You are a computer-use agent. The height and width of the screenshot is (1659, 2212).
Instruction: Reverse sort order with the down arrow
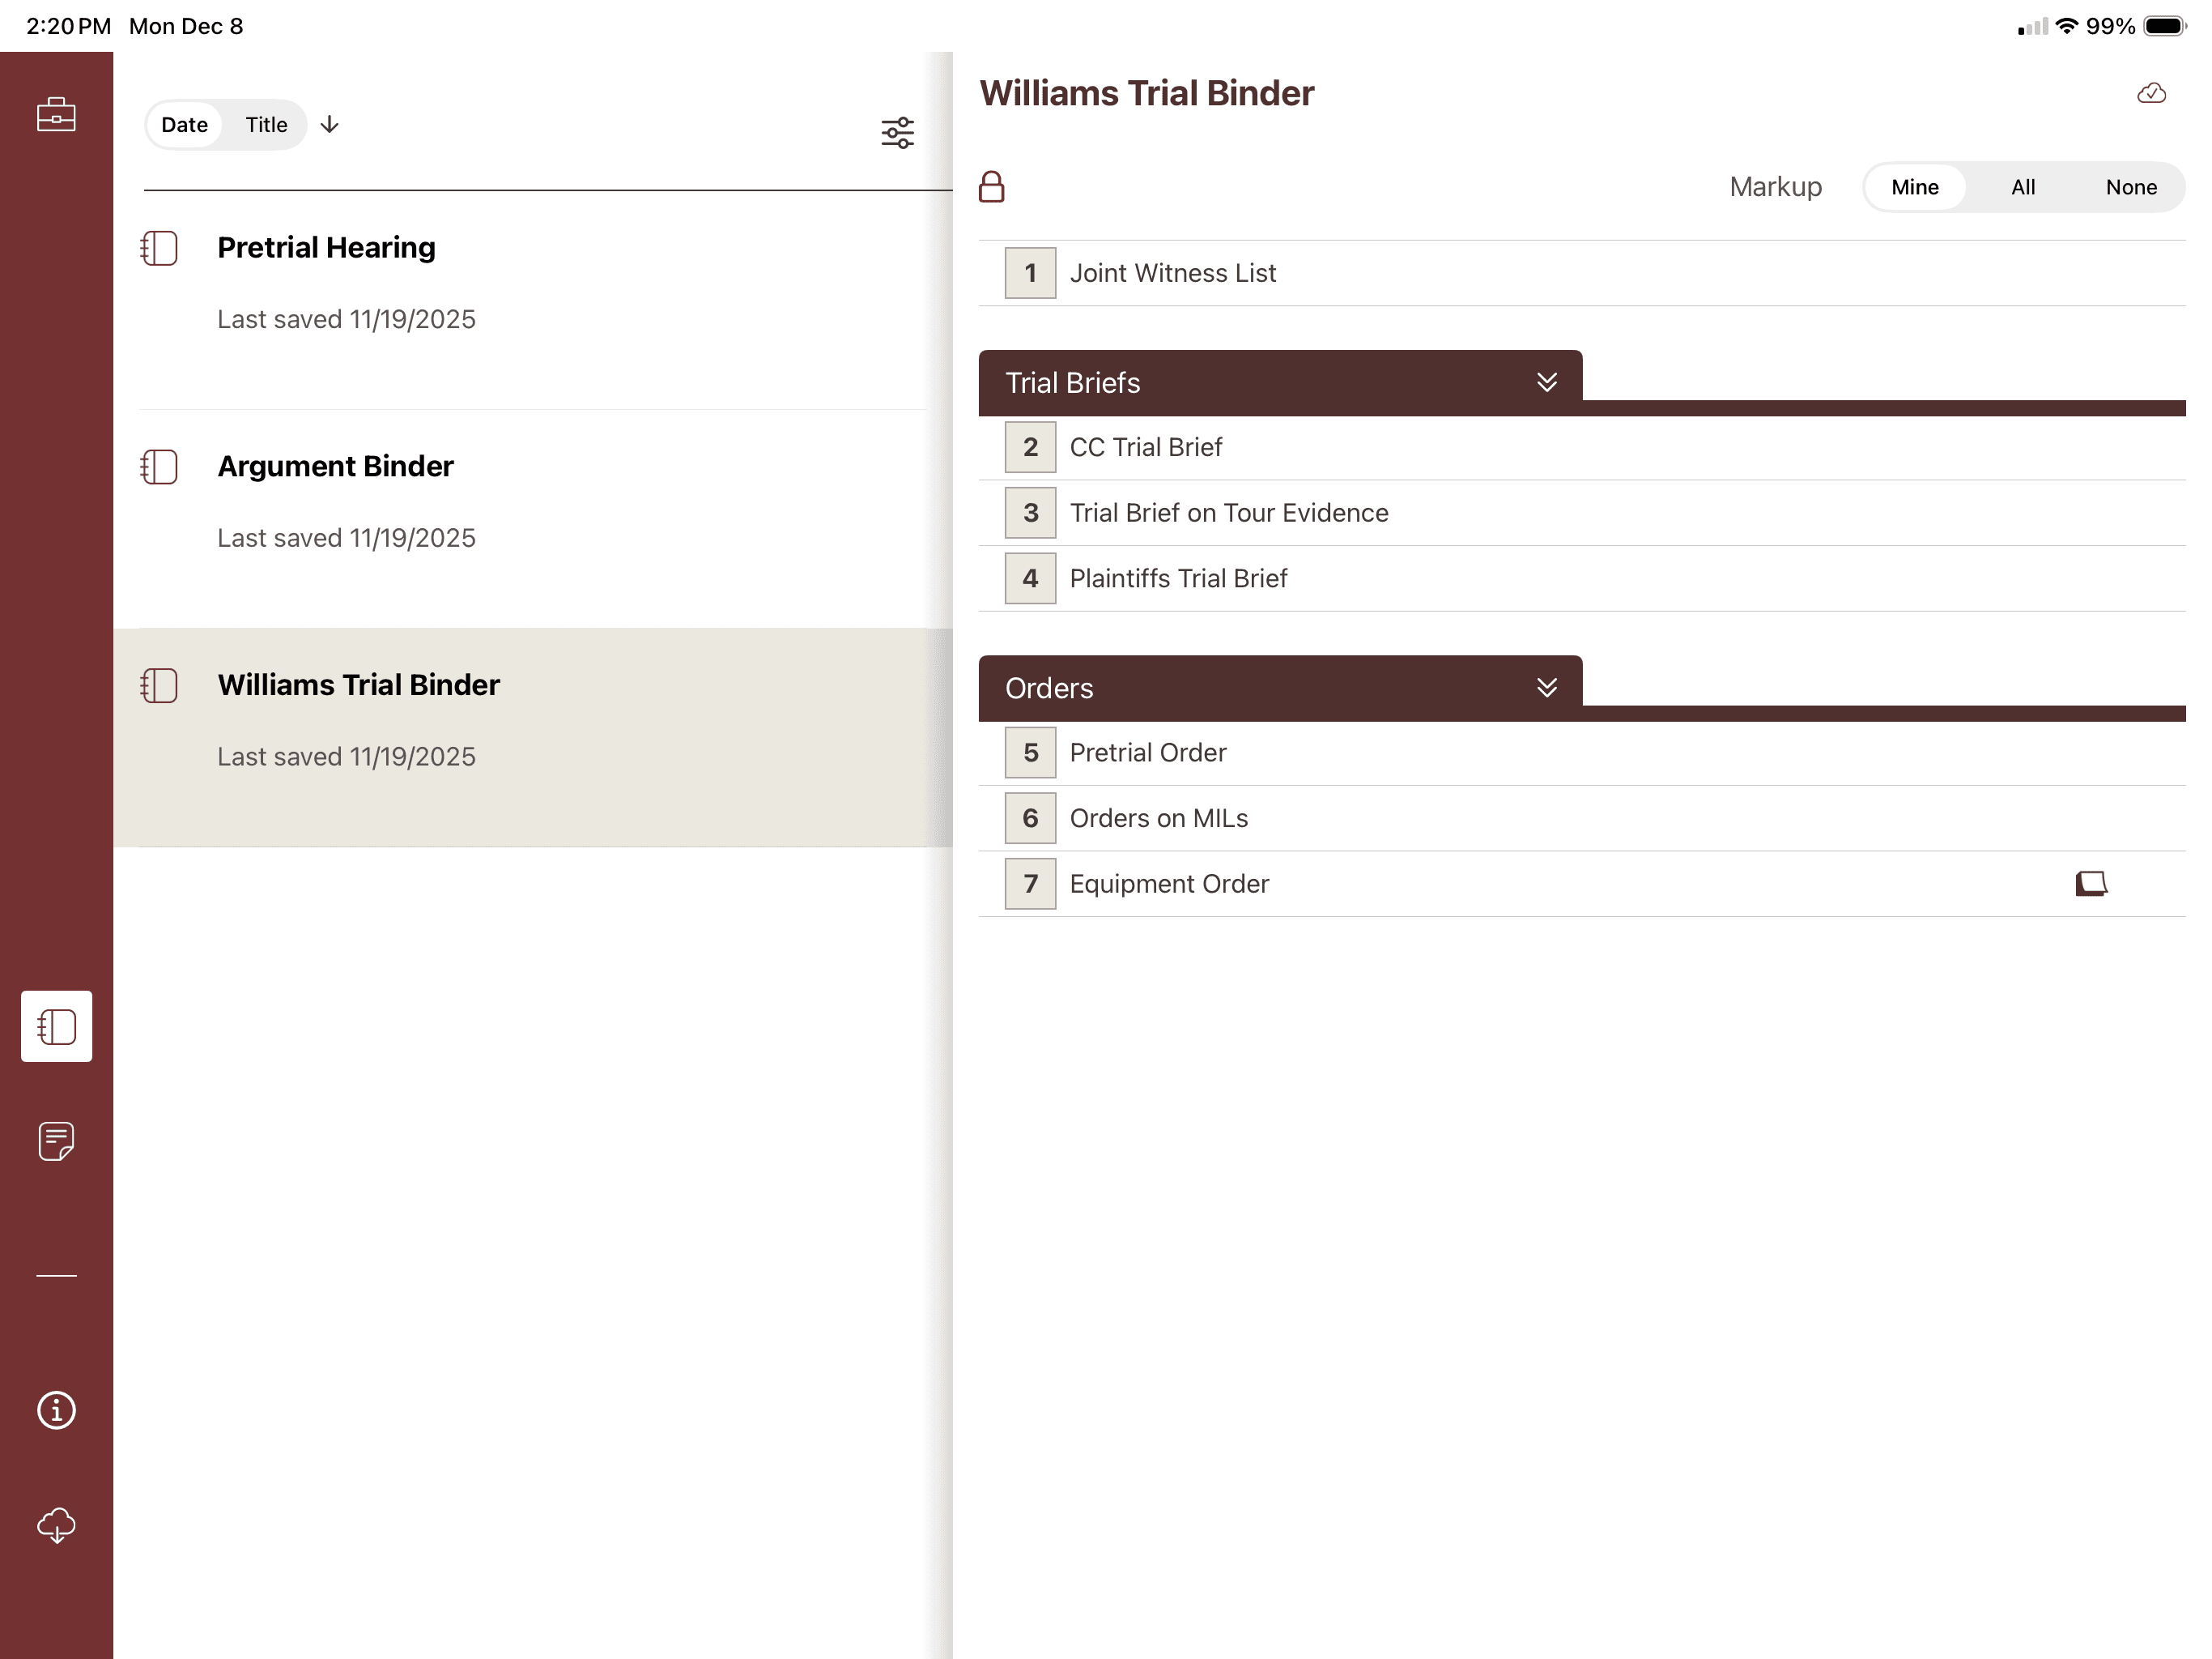pos(329,124)
